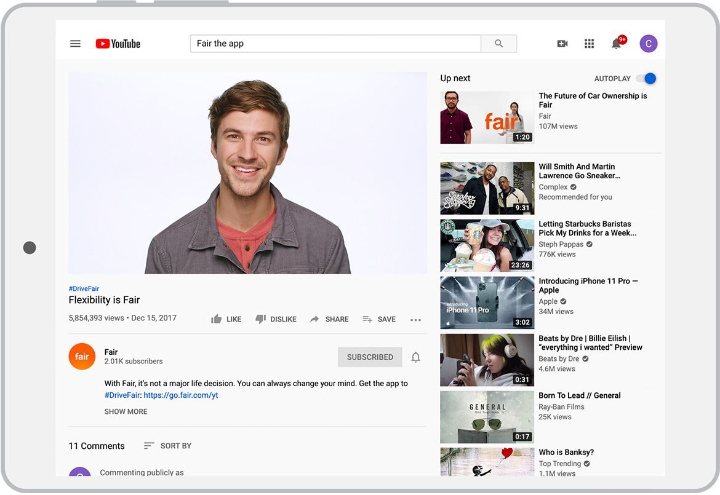Open the iPhone 11 Pro thumbnail

[487, 303]
